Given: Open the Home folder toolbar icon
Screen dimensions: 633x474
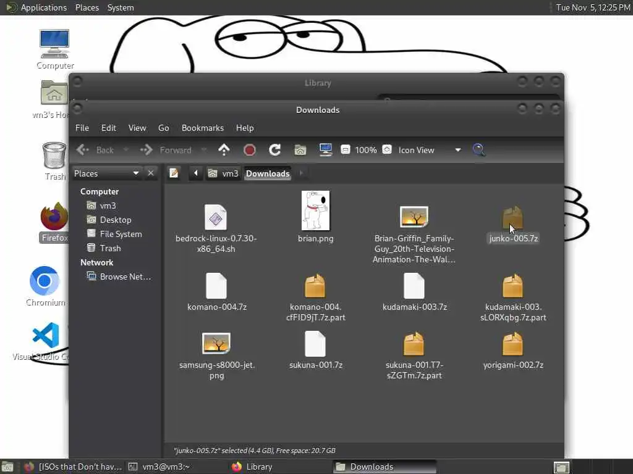Looking at the screenshot, I should coord(300,150).
